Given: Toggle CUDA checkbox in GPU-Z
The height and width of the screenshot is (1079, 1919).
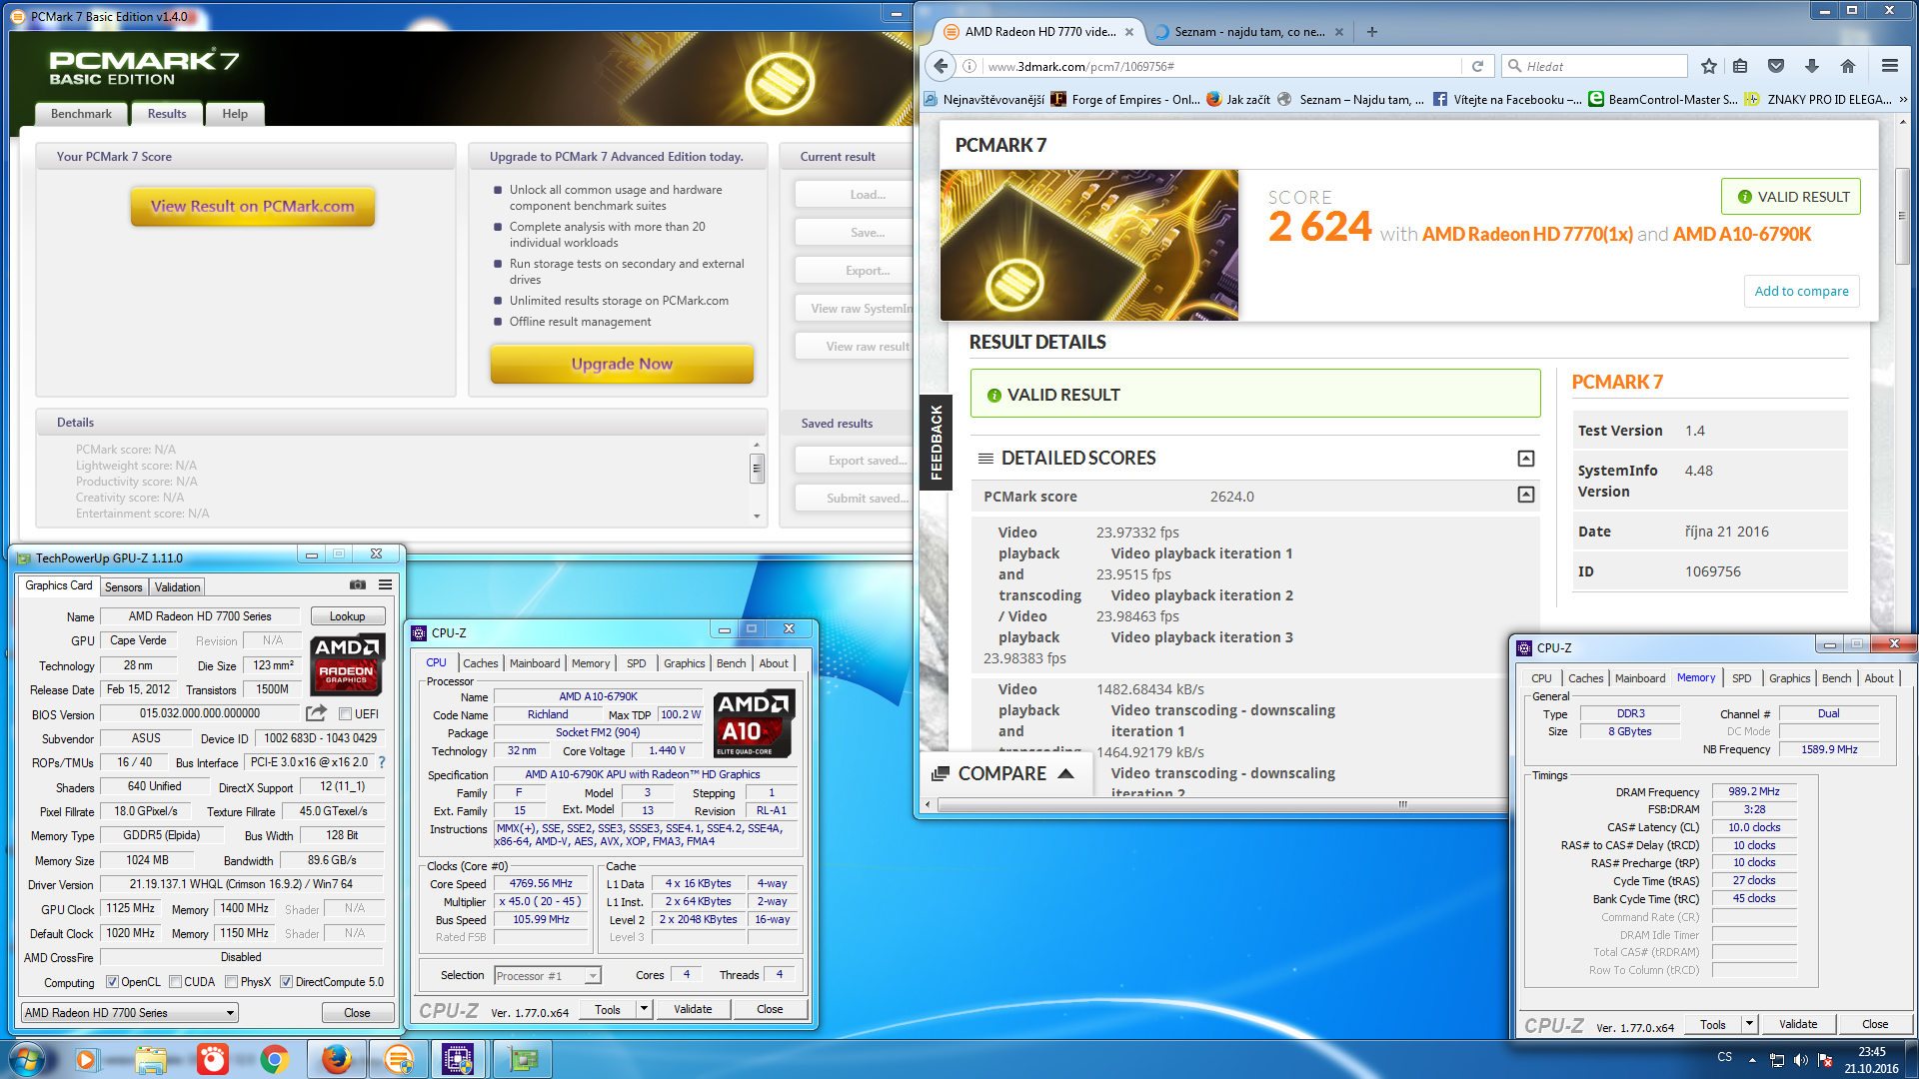Looking at the screenshot, I should pos(175,982).
